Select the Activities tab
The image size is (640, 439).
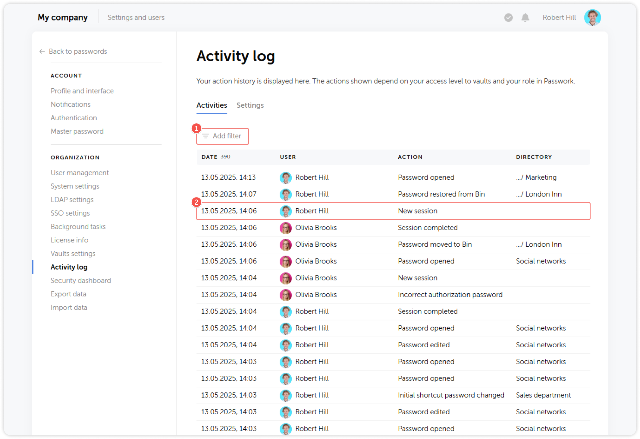[212, 105]
